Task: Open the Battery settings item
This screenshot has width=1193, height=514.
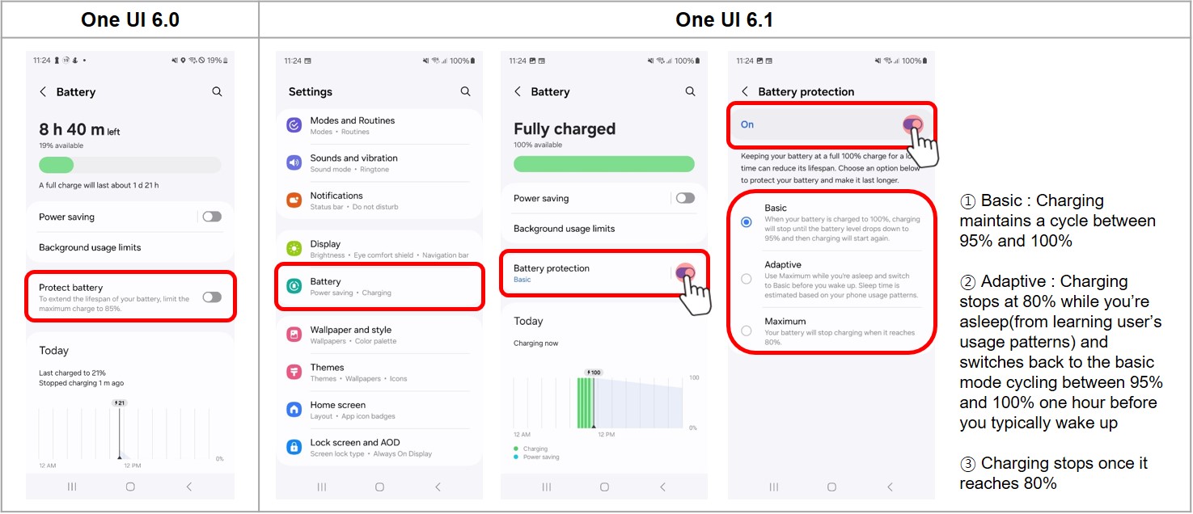Action: tap(380, 286)
